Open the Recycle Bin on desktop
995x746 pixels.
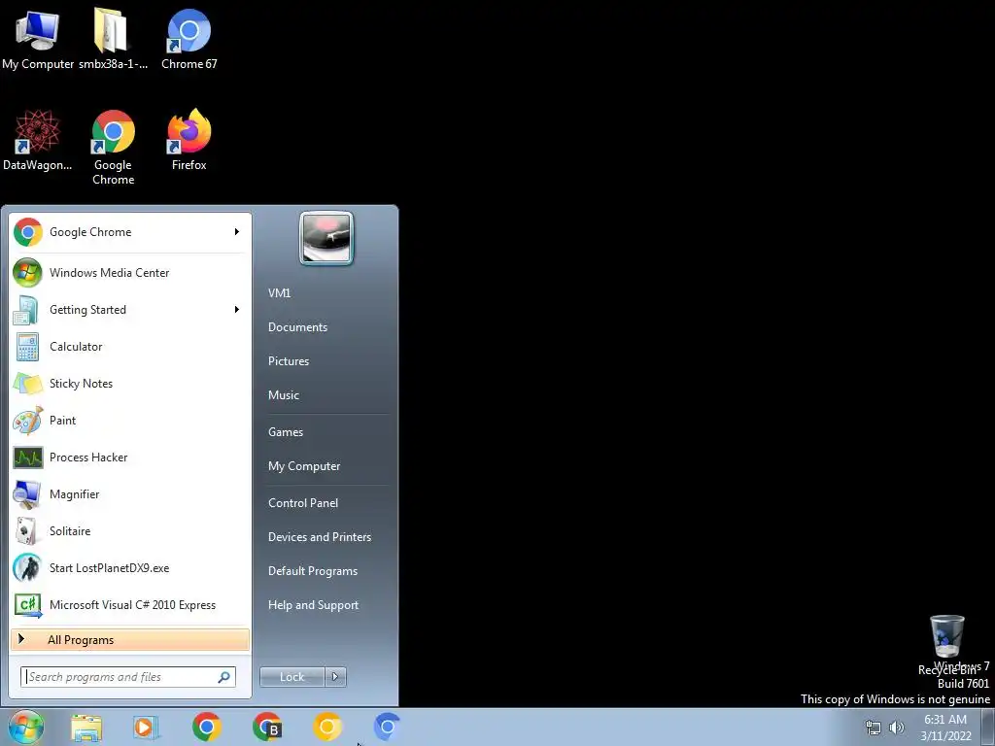[x=946, y=644]
